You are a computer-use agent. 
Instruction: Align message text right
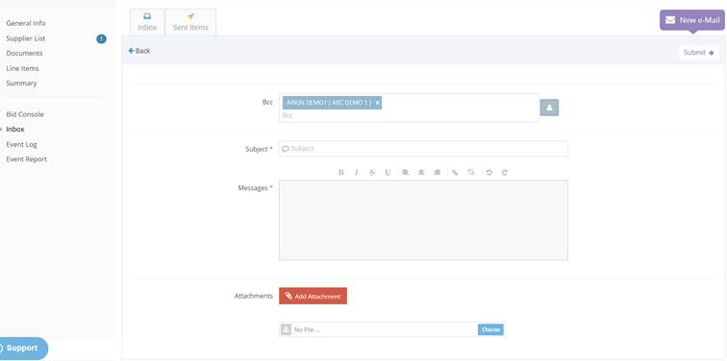[x=437, y=172]
